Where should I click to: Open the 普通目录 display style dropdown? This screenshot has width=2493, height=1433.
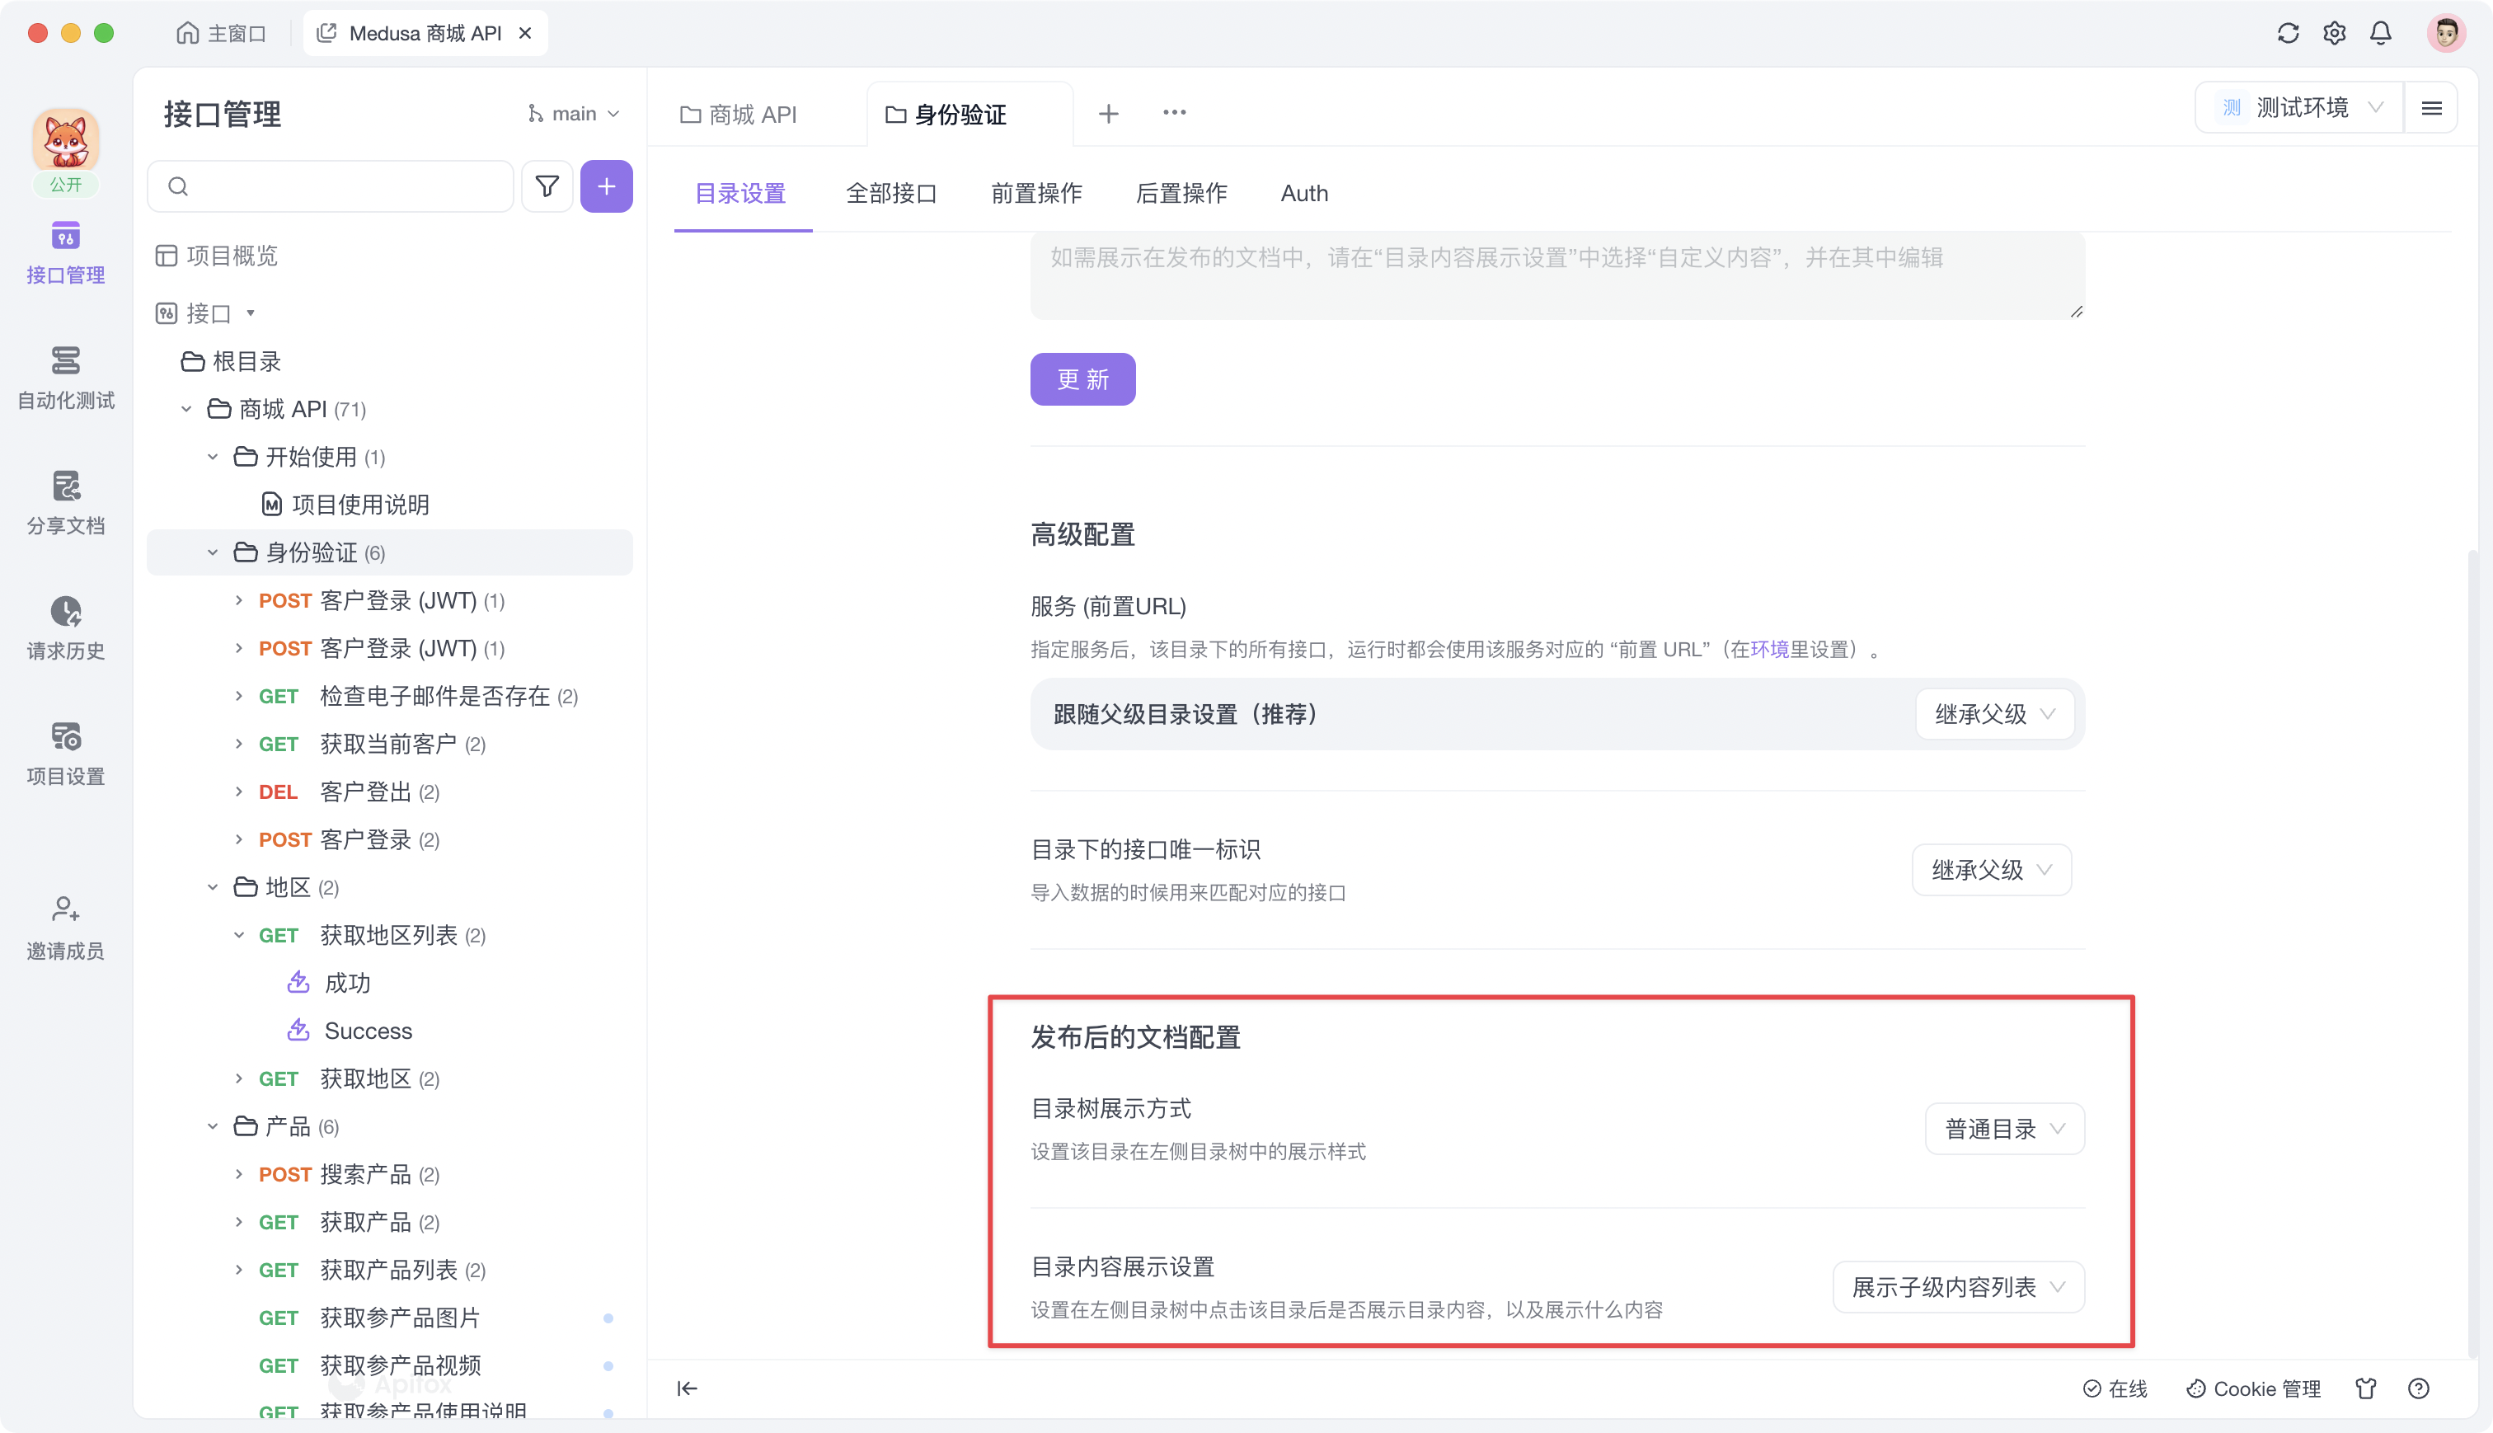[2003, 1129]
